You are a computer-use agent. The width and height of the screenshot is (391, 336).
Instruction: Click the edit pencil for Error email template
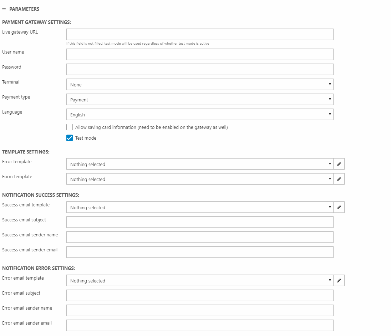pyautogui.click(x=339, y=281)
